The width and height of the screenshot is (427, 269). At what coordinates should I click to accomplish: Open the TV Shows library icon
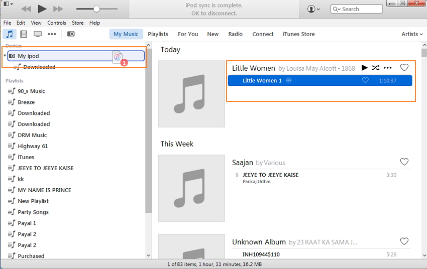tap(38, 34)
